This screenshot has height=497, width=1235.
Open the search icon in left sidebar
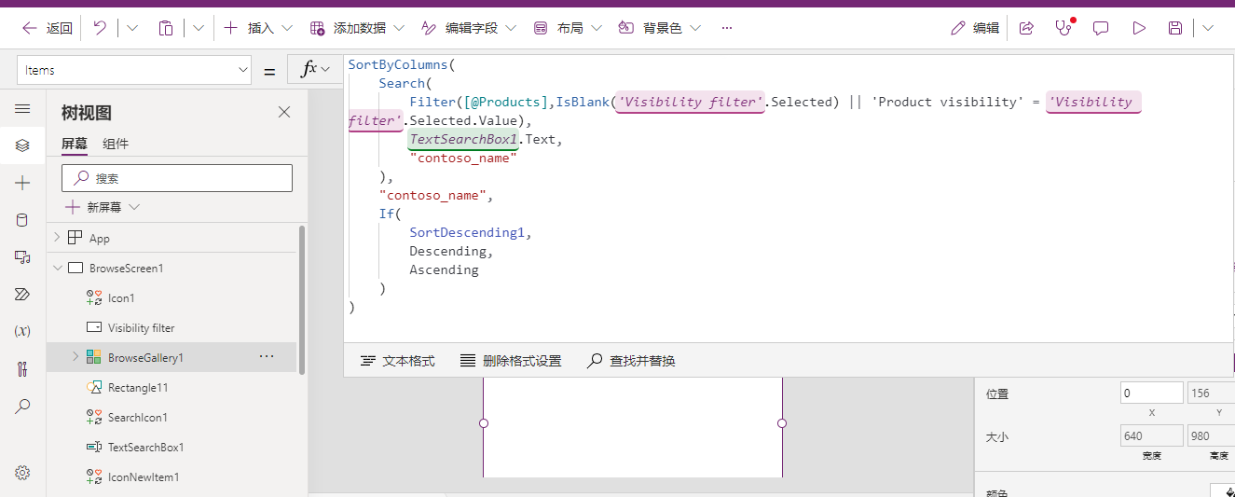pos(22,407)
